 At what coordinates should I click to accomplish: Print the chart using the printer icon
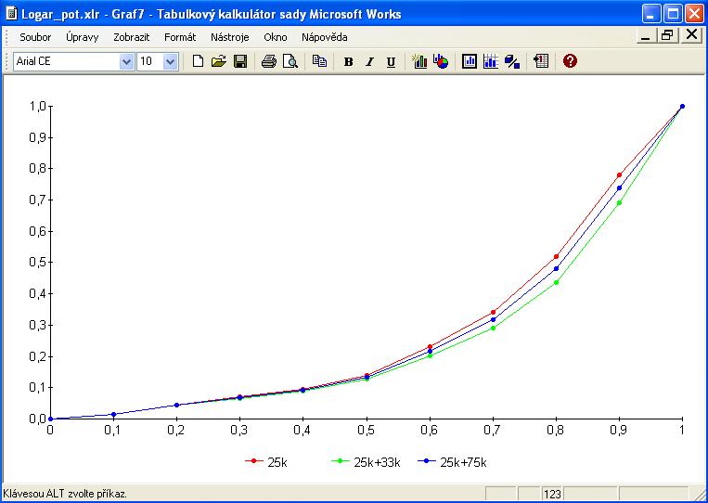pos(269,61)
